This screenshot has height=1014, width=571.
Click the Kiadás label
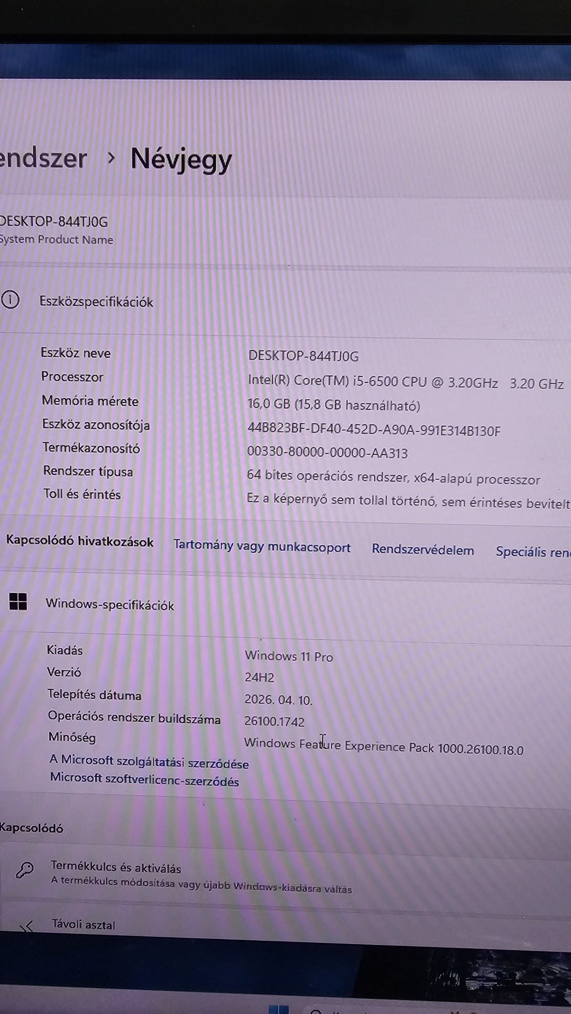tap(65, 650)
